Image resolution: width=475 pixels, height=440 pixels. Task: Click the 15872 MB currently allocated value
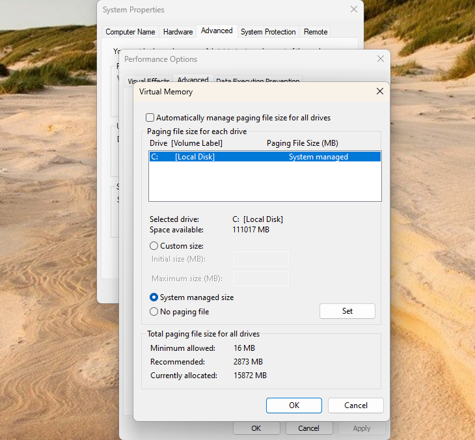click(x=250, y=376)
